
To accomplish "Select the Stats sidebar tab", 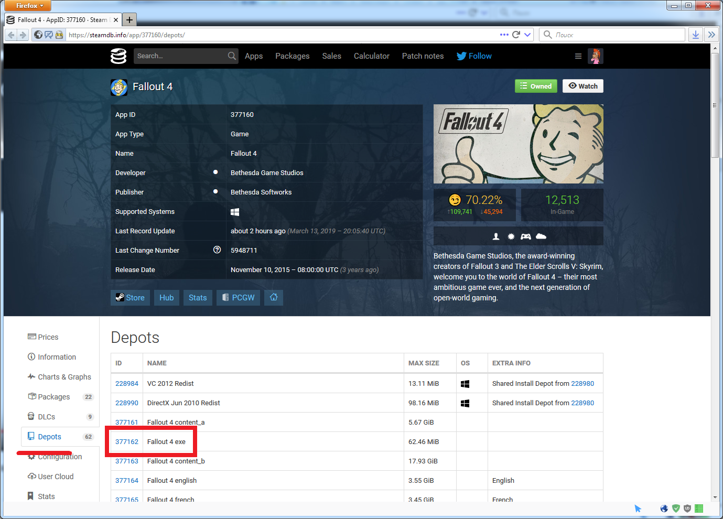I will 60,496.
